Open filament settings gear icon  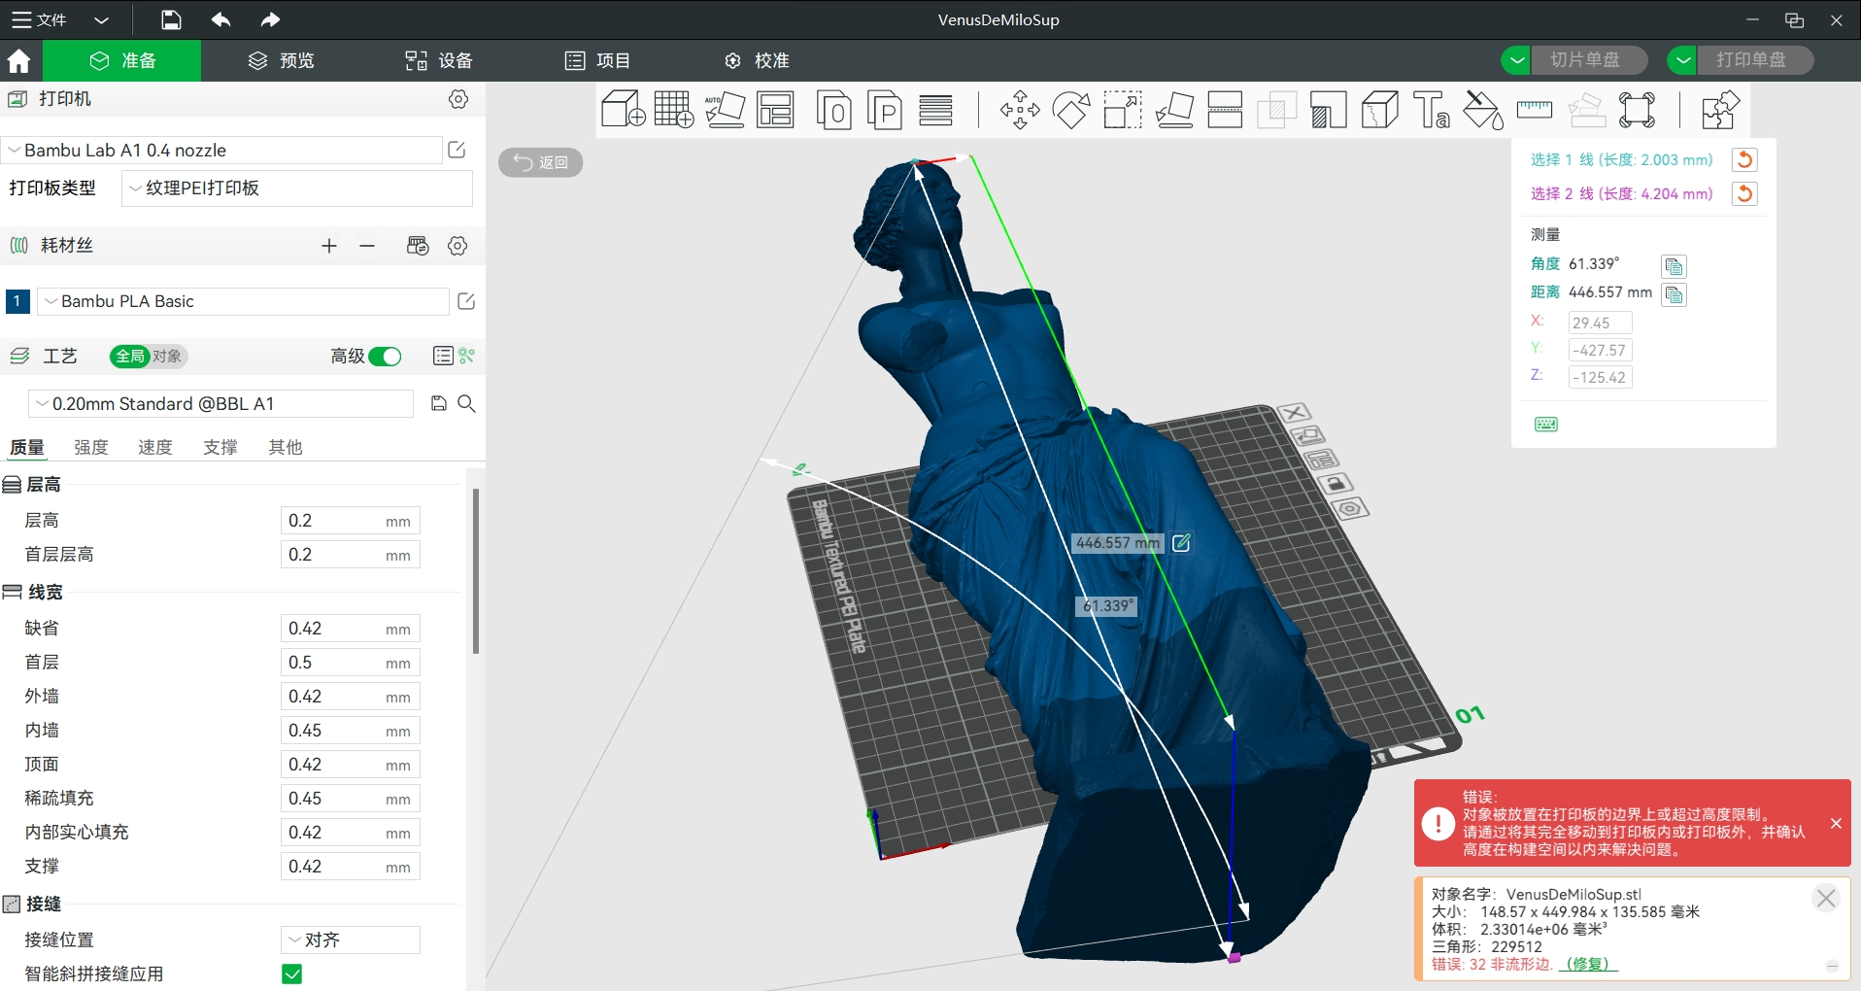(x=457, y=246)
